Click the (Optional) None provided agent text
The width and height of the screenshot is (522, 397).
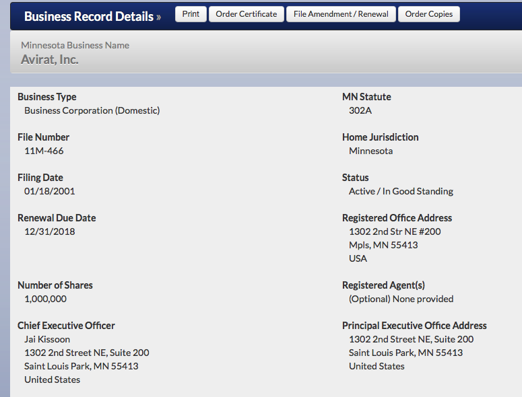pos(401,299)
